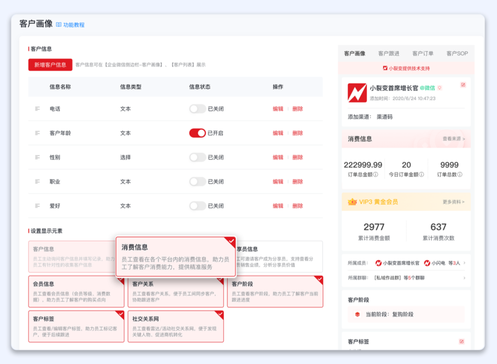497x364 pixels.
Task: Open 更多资料 in the VIP member header
Action: 454,202
